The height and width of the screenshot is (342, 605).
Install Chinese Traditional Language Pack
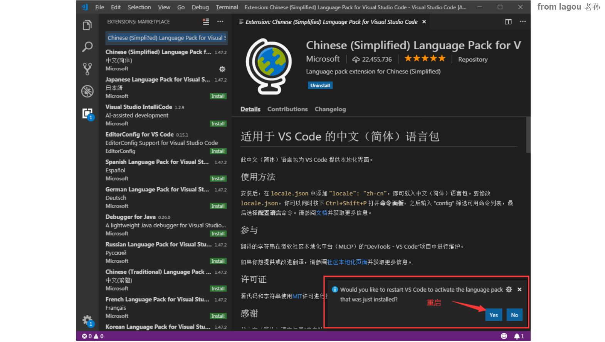point(218,289)
